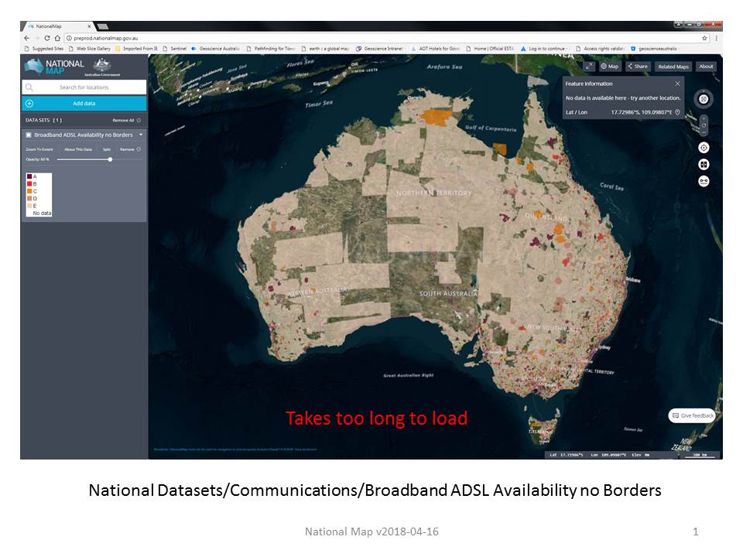Go back in the browser
This screenshot has width=743, height=557.
click(26, 38)
